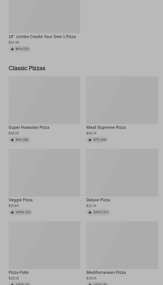Select the Deluxe Pizza photo
Viewport: 163px width, 285px height.
[122, 172]
